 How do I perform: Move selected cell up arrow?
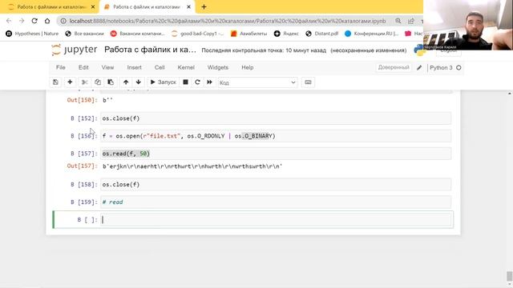tap(126, 82)
